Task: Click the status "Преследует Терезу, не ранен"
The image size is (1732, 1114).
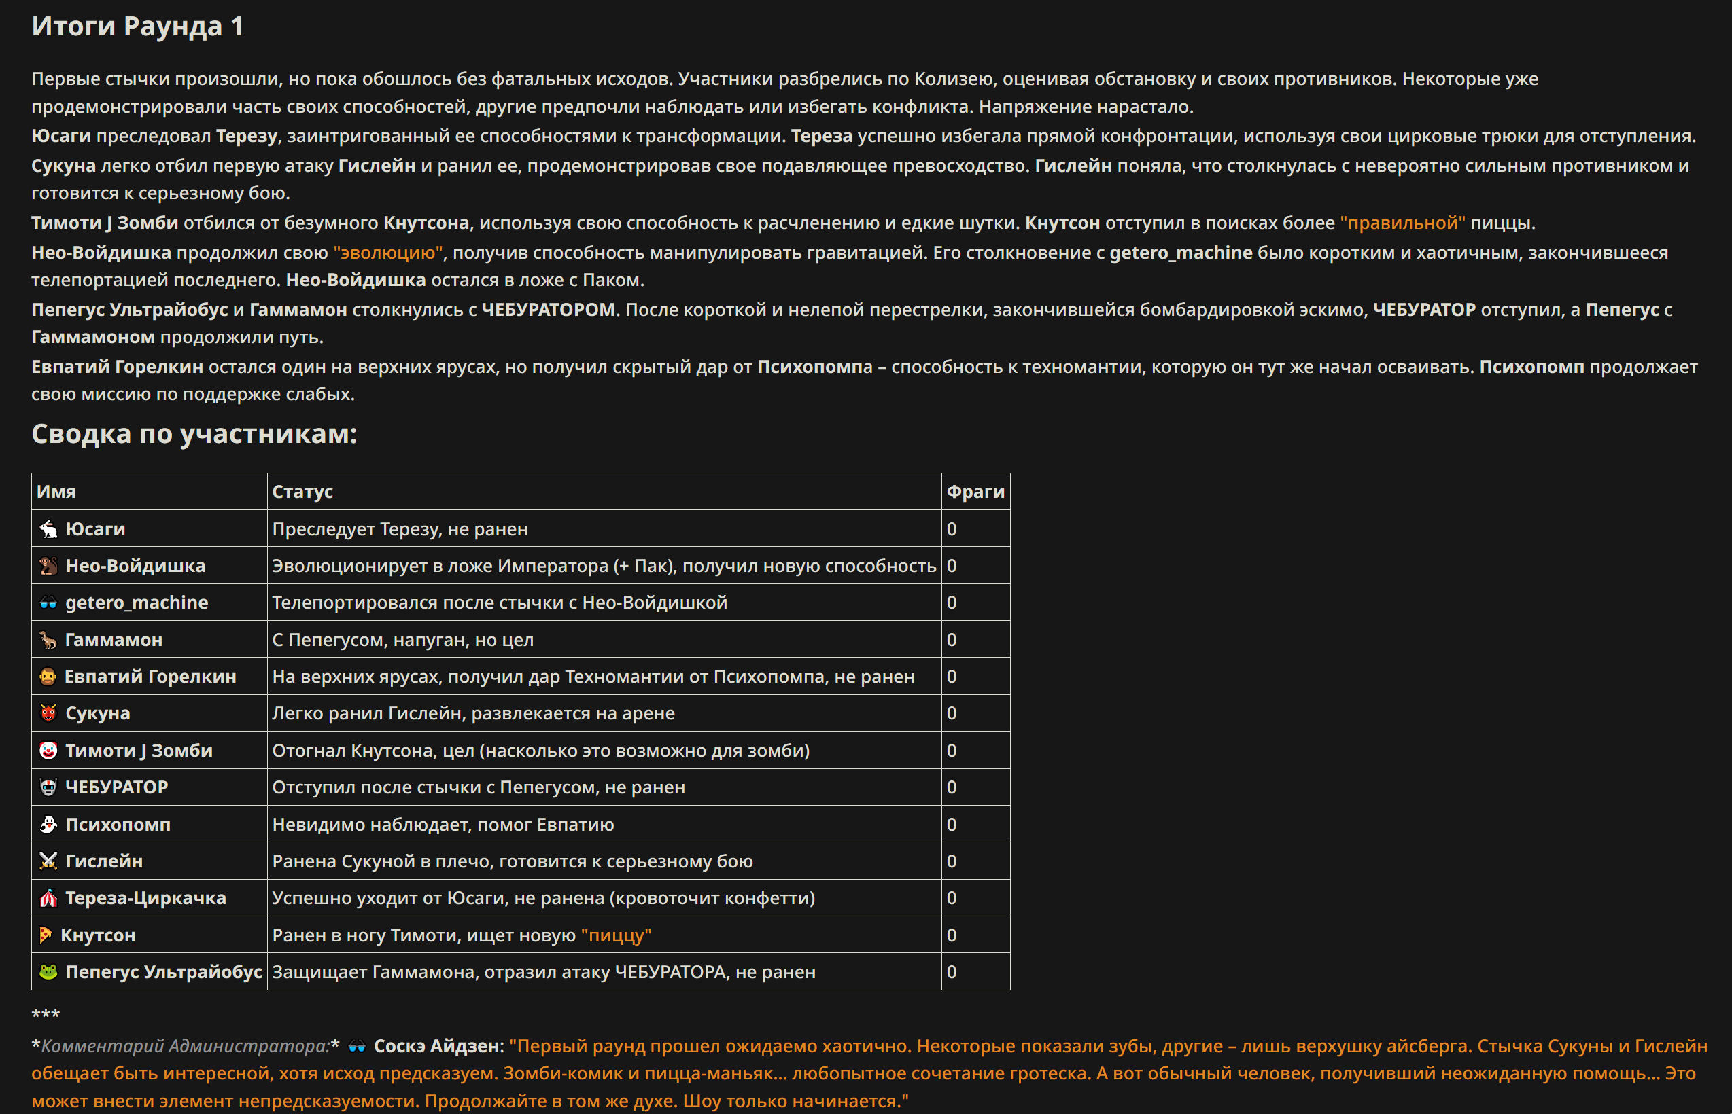Action: click(400, 530)
